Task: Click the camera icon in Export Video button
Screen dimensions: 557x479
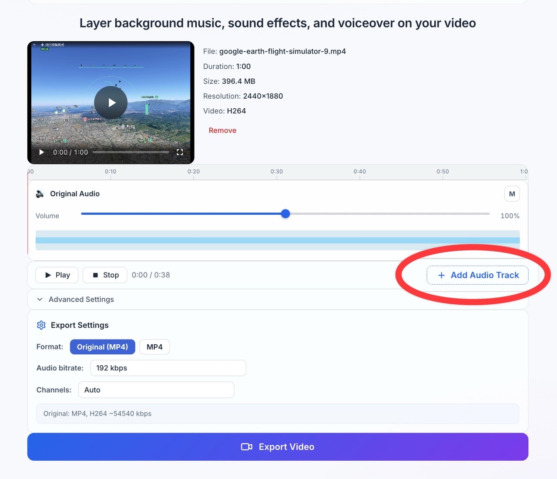Action: (x=247, y=447)
